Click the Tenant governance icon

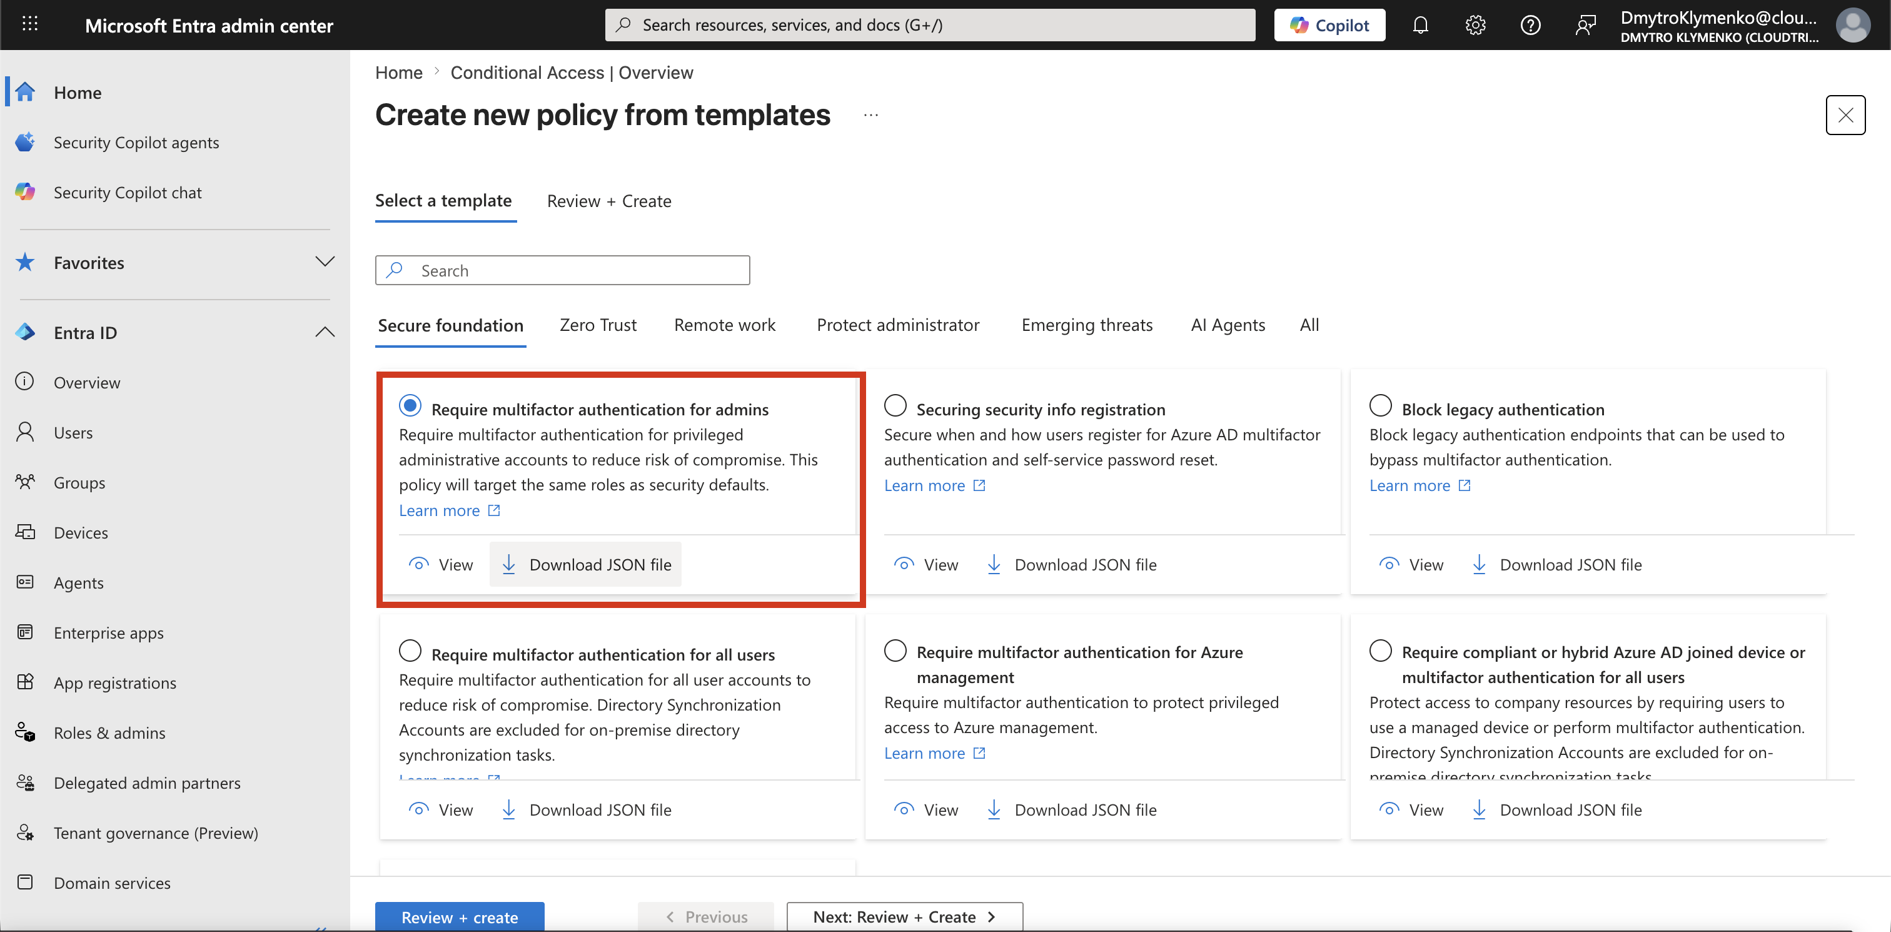[x=25, y=832]
